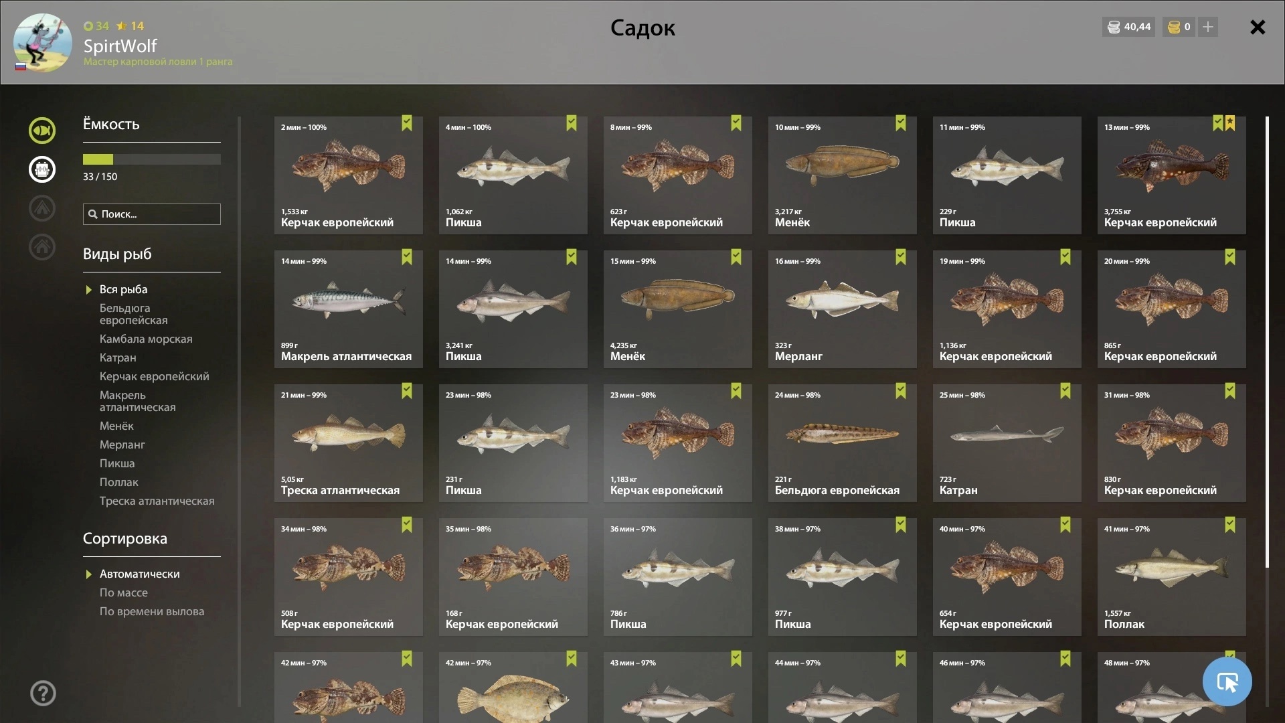Click the bookmark badge on 3,217 кг Менёк card
Viewport: 1285px width, 723px height.
tap(901, 123)
